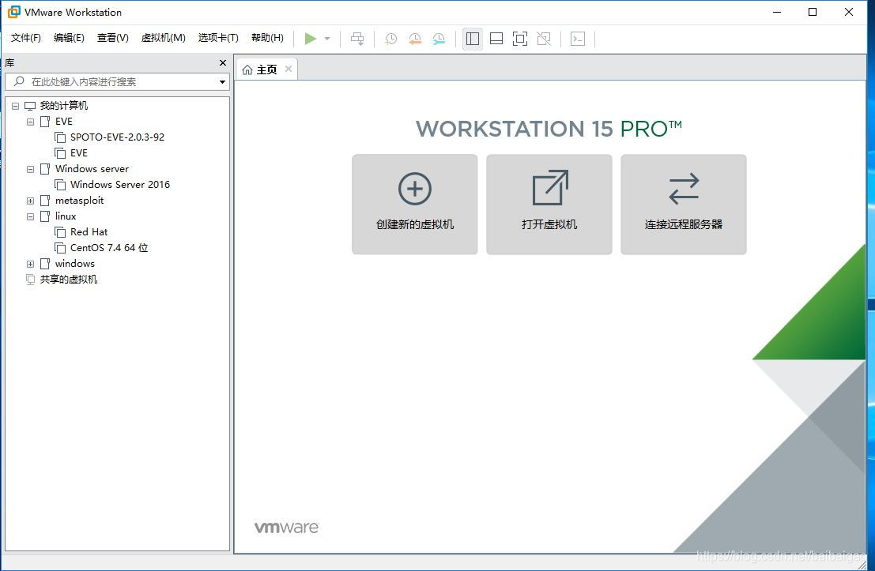Image resolution: width=875 pixels, height=571 pixels.
Task: Collapse the Windows server folder
Action: pos(31,169)
